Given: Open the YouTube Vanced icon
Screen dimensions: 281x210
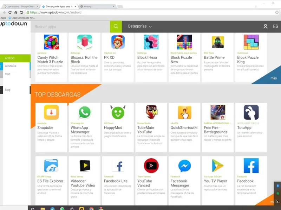Looking at the screenshot, I should point(151,166).
